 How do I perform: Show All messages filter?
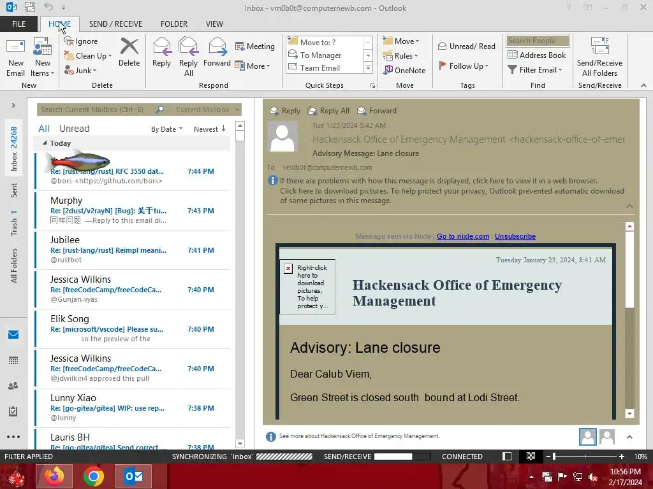pos(44,129)
